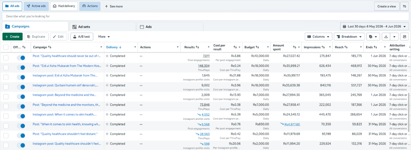Select the All ads view
Image resolution: width=411 pixels, height=150 pixels.
[x=12, y=6]
